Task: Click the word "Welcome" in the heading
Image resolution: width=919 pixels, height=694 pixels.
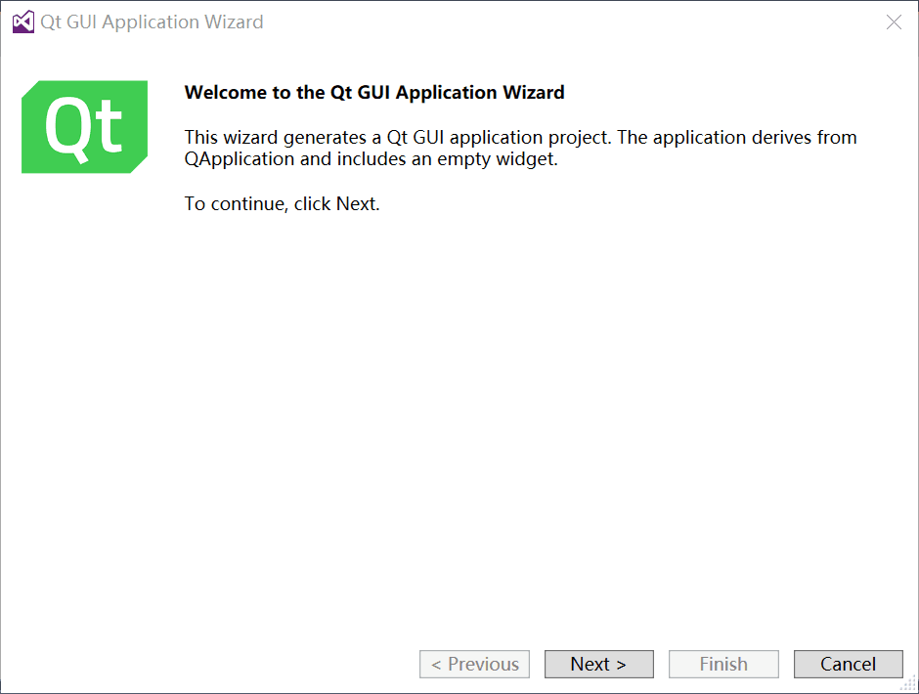Action: pyautogui.click(x=224, y=93)
